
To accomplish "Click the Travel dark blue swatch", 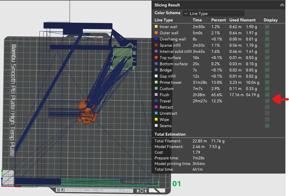I will 156,101.
